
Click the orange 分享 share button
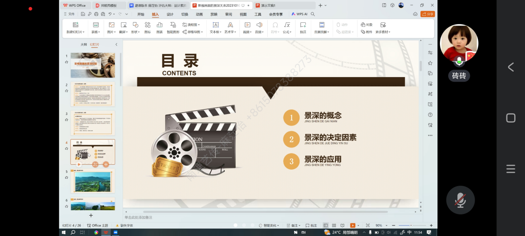(x=427, y=14)
